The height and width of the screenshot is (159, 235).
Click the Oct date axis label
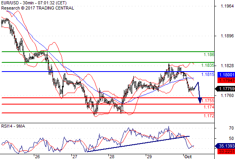[188, 157]
